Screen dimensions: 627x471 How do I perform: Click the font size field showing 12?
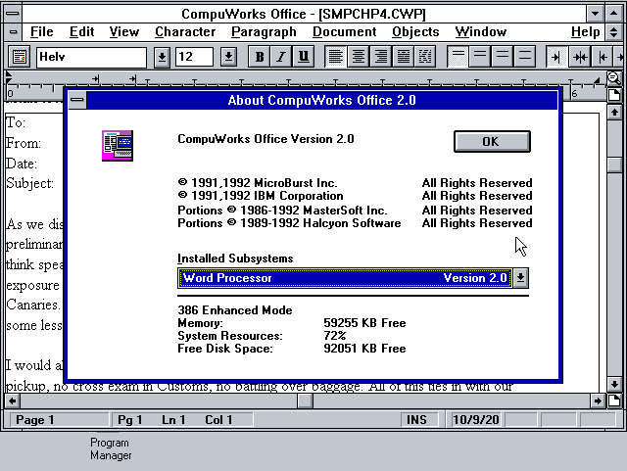194,57
